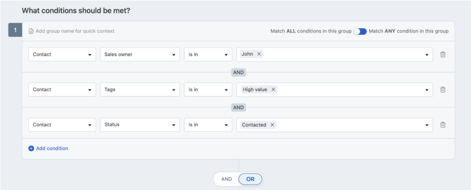Open the Sales owner field dropdown
This screenshot has height=190, width=471.
[x=140, y=55]
